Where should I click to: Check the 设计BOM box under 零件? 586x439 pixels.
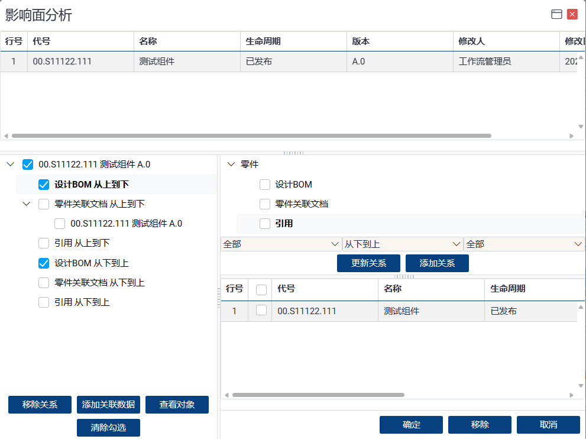tap(265, 185)
